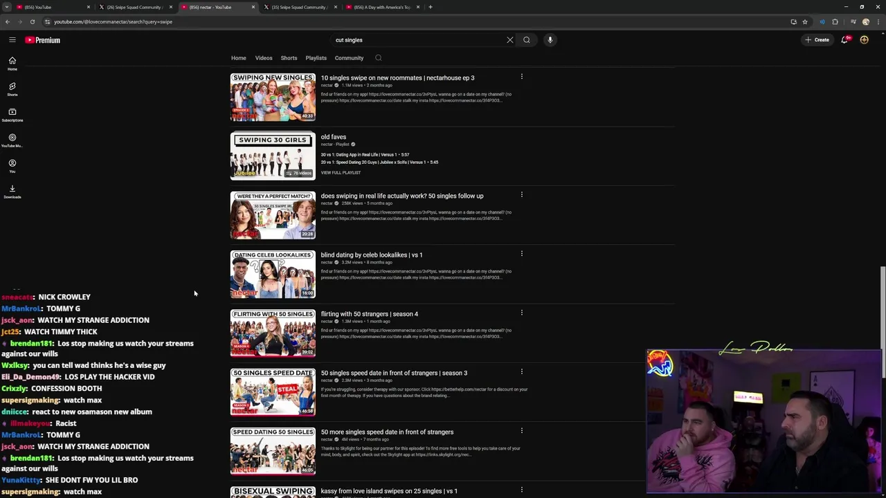Click FLIRTING WITH 50 SINGLES thumbnail
This screenshot has height=498, width=886.
[x=273, y=333]
